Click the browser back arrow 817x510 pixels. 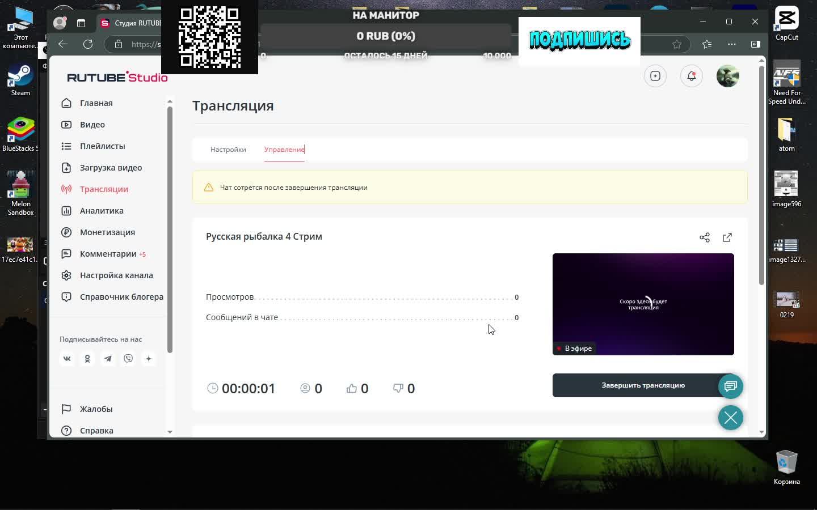click(63, 44)
